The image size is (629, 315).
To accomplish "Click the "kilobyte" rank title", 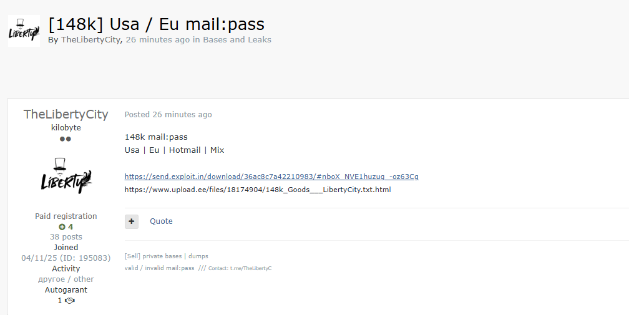I will (66, 128).
